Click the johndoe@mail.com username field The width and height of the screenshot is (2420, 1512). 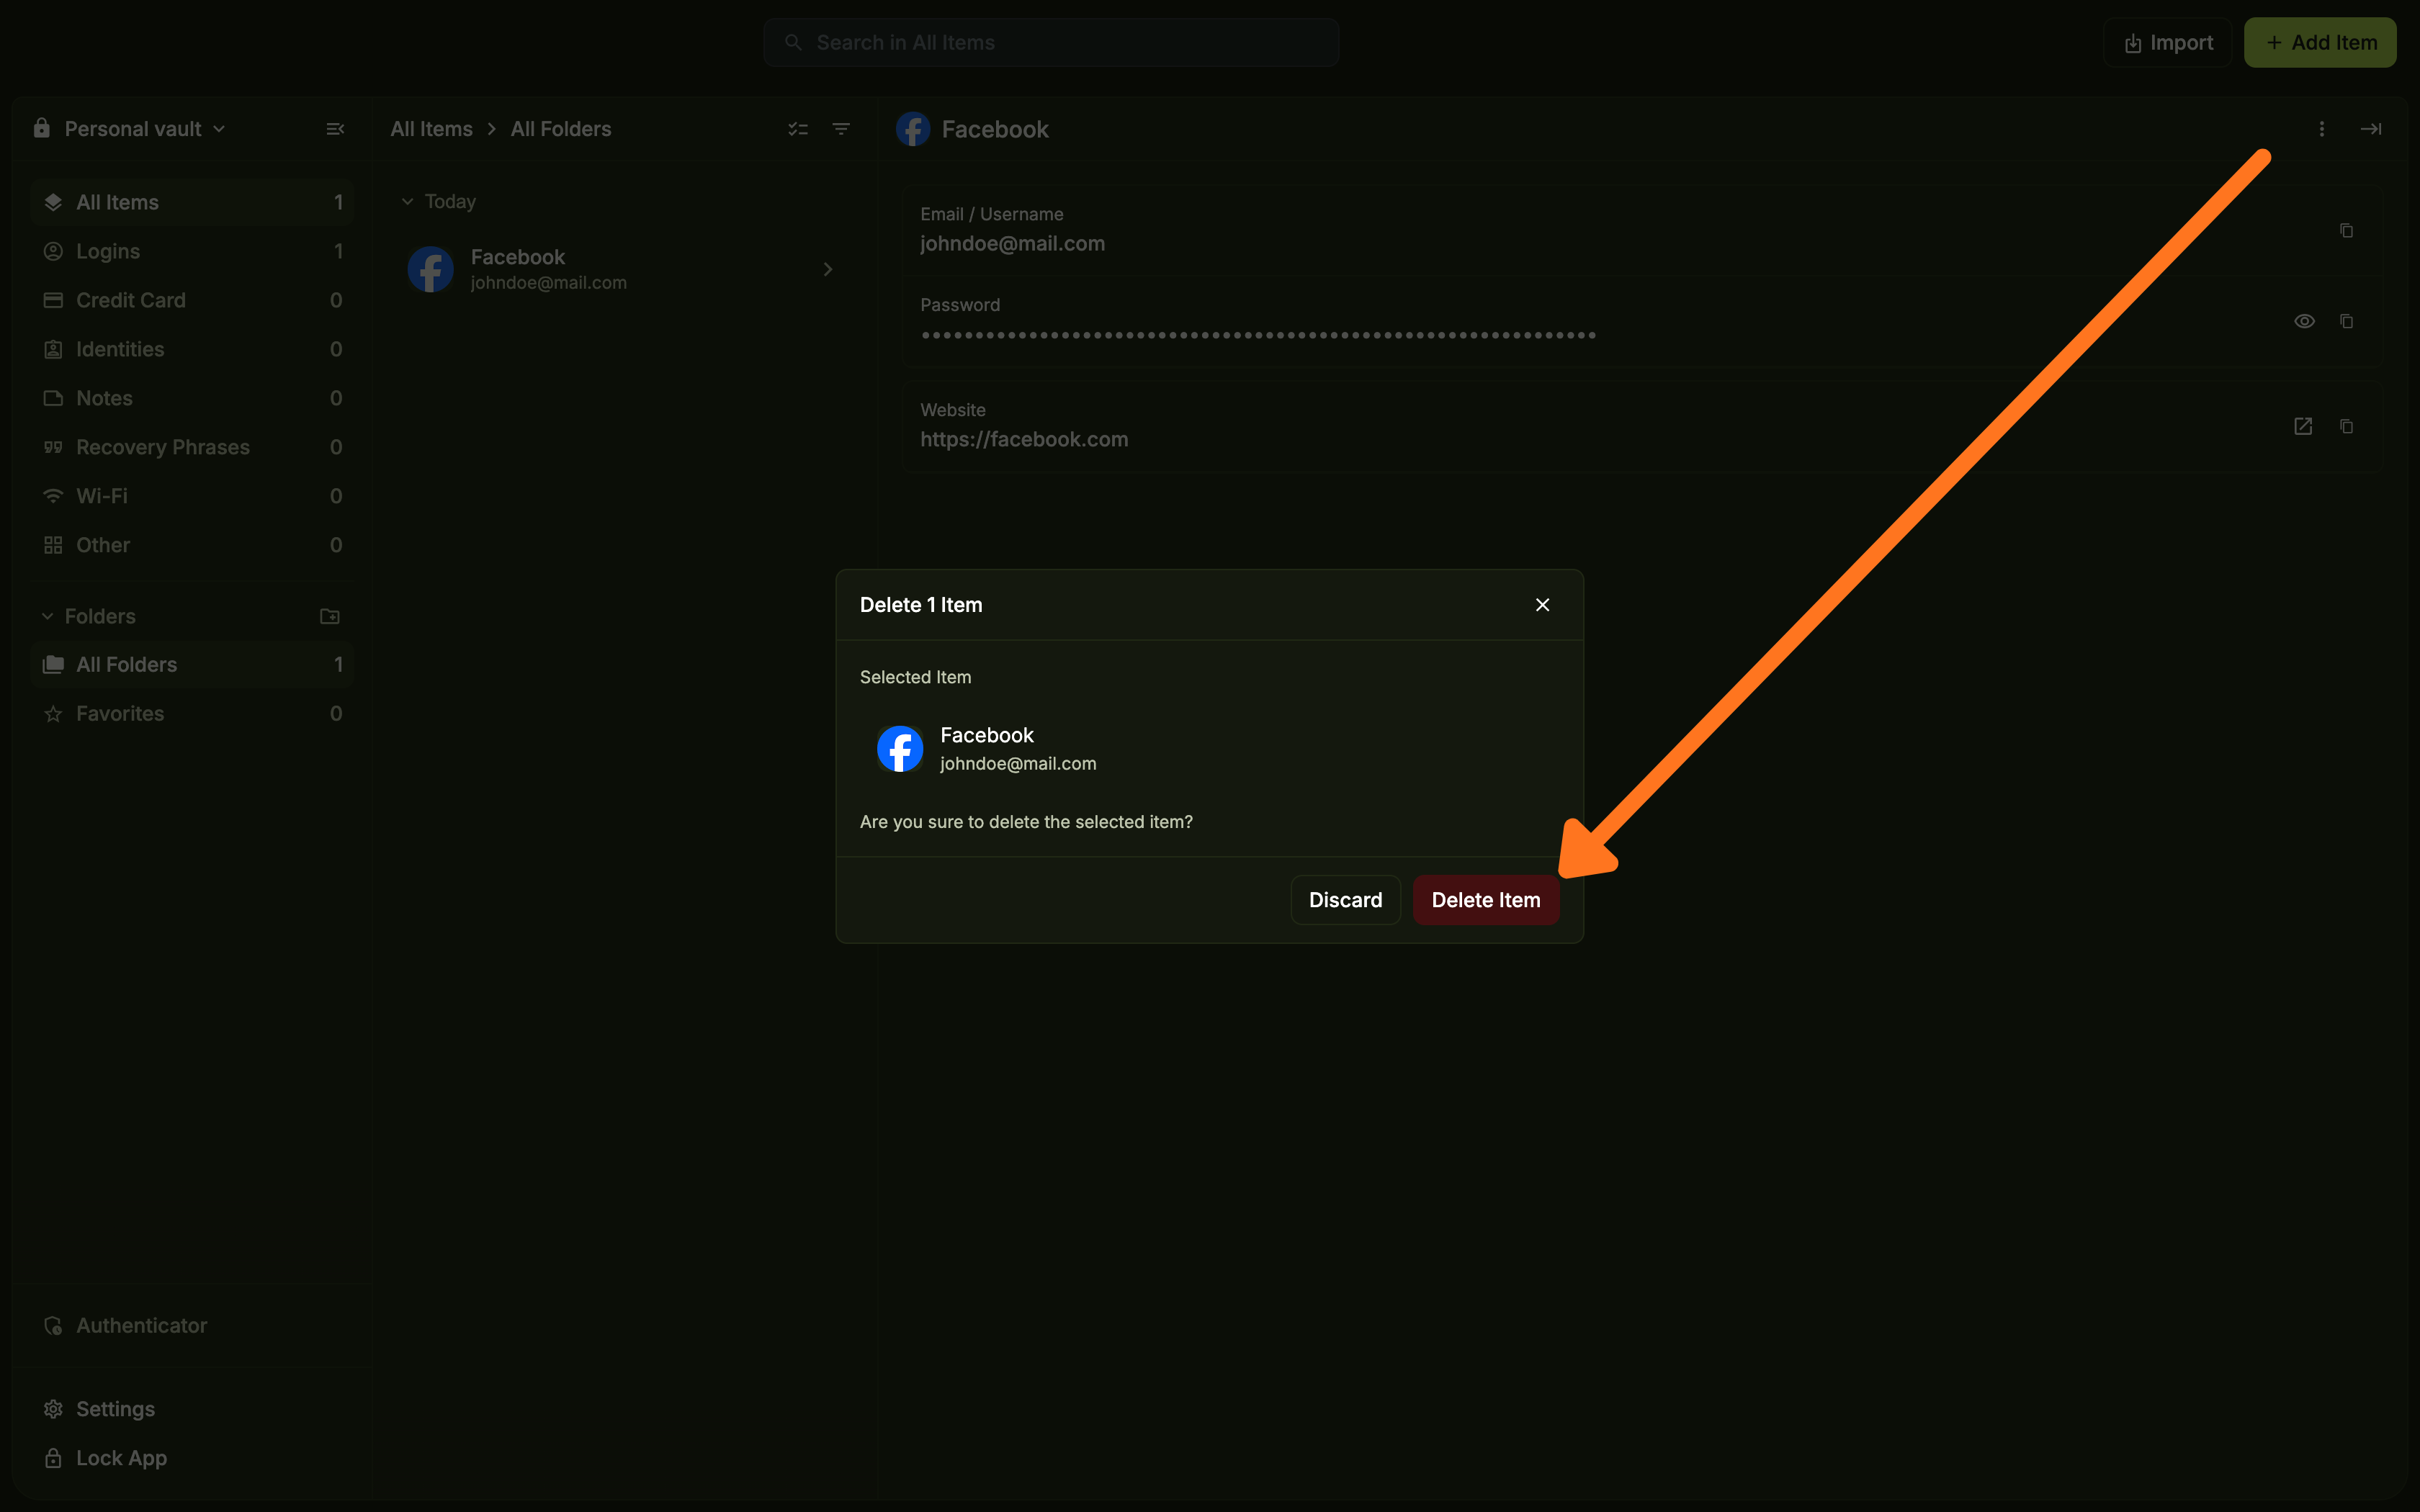pos(1642,230)
